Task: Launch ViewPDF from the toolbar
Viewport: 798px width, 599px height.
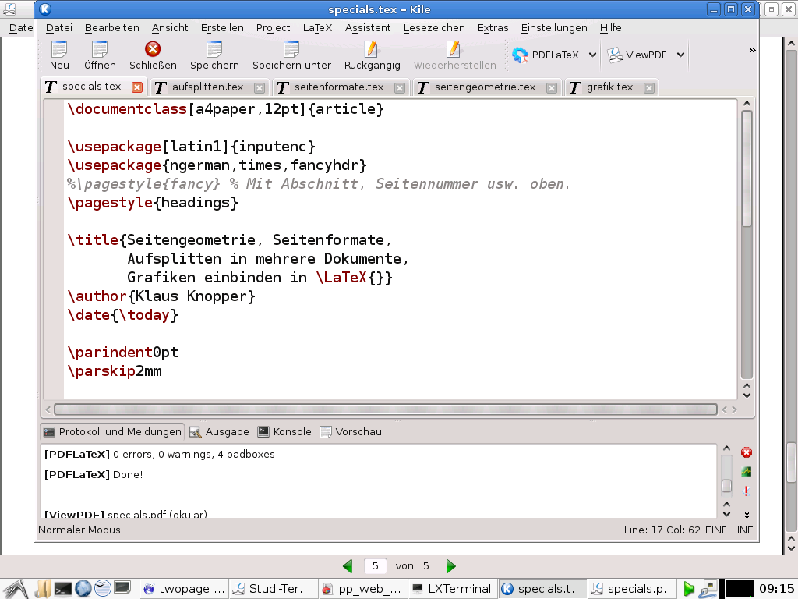Action: click(x=640, y=55)
